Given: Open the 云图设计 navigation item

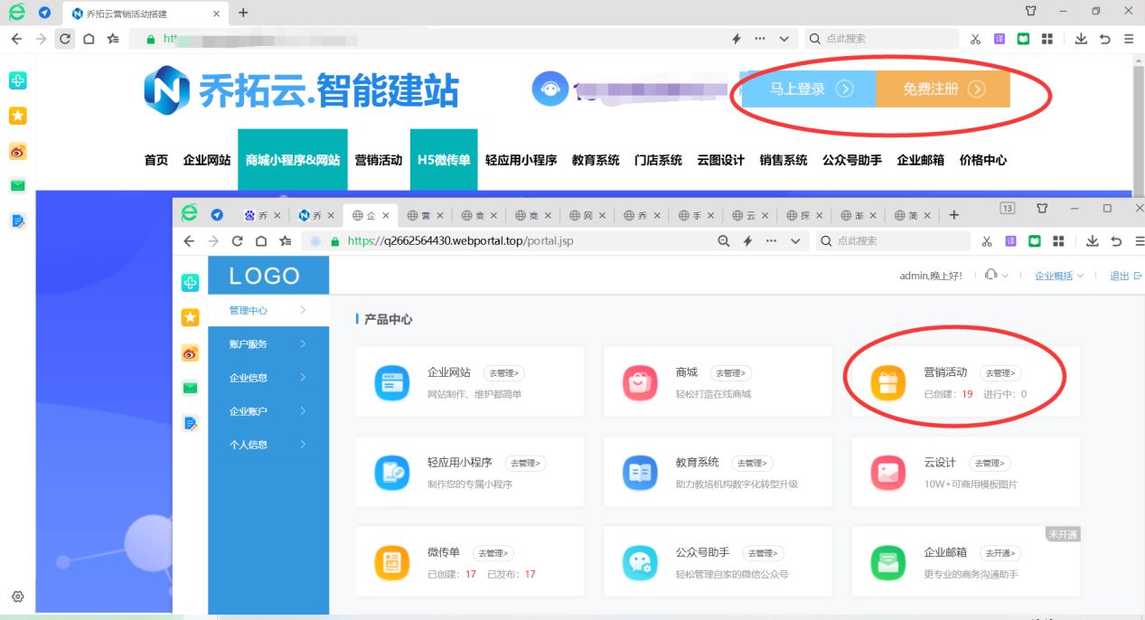Looking at the screenshot, I should (721, 160).
